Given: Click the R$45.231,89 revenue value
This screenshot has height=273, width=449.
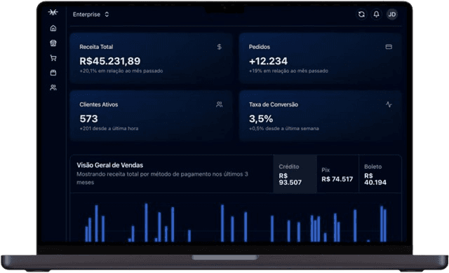Looking at the screenshot, I should pyautogui.click(x=110, y=61).
